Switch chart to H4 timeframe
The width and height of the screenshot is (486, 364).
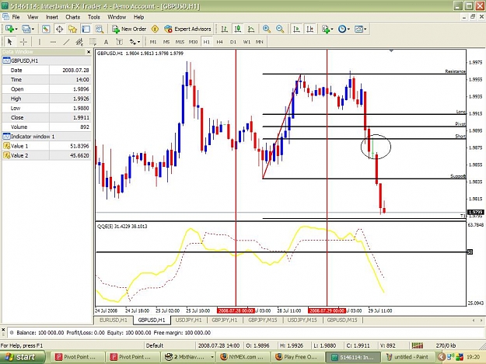click(220, 42)
